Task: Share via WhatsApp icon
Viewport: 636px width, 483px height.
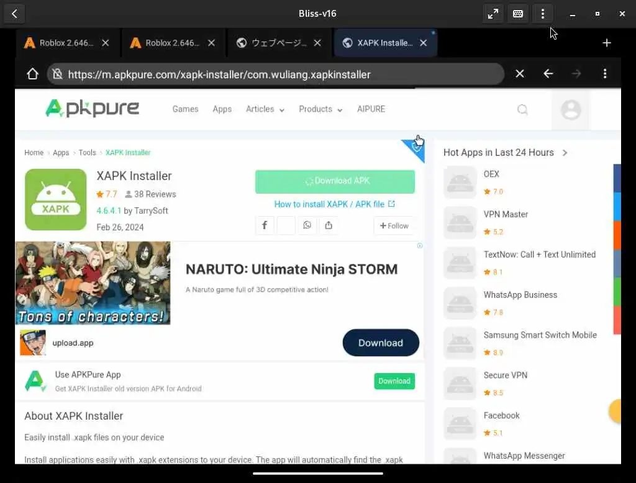Action: point(307,225)
